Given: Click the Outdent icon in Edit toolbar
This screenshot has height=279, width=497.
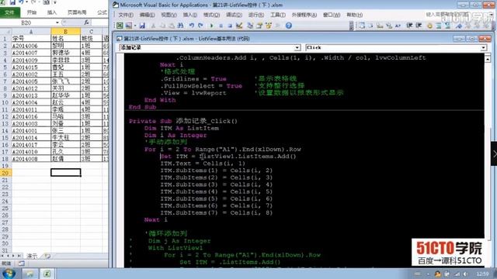Looking at the screenshot, I should [419, 26].
